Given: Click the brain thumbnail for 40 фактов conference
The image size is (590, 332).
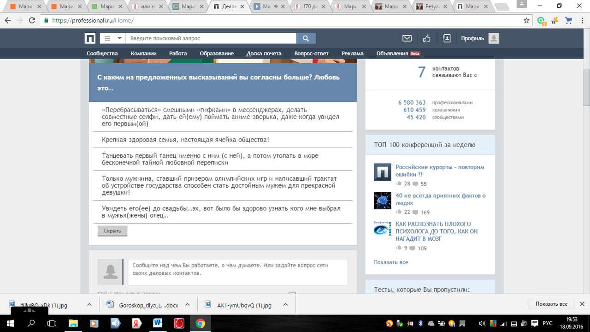Looking at the screenshot, I should point(383,201).
